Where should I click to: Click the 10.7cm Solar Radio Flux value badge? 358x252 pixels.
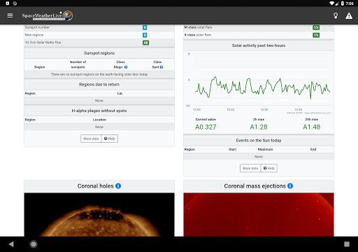145,43
